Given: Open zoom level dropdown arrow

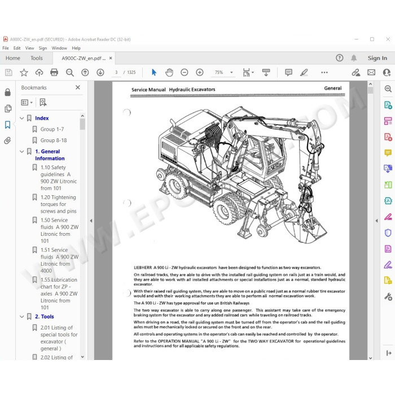Looking at the screenshot, I should coord(231,73).
